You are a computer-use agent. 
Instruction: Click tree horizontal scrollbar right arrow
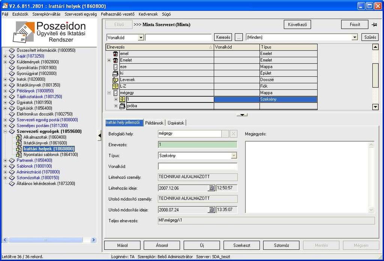[93, 240]
